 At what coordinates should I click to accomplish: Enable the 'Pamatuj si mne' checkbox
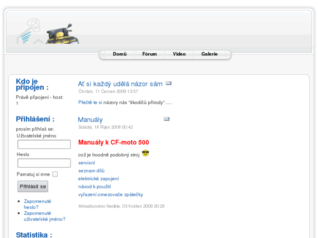point(55,174)
